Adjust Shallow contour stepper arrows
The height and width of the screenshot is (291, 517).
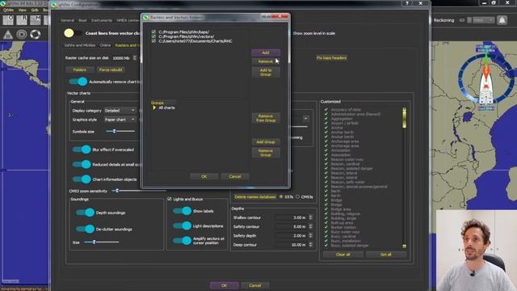point(310,217)
